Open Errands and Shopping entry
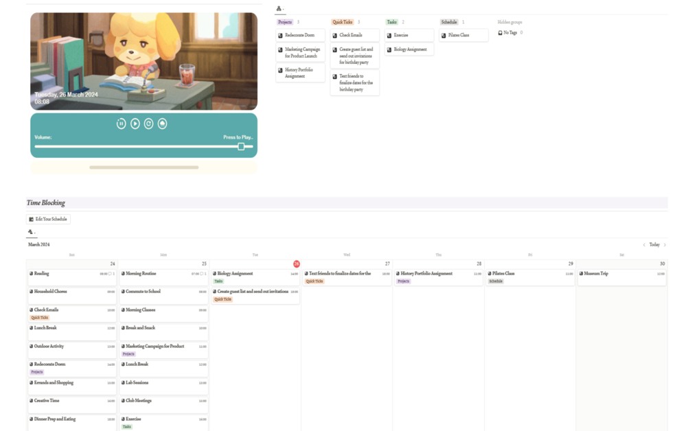The image size is (690, 431). [x=72, y=386]
